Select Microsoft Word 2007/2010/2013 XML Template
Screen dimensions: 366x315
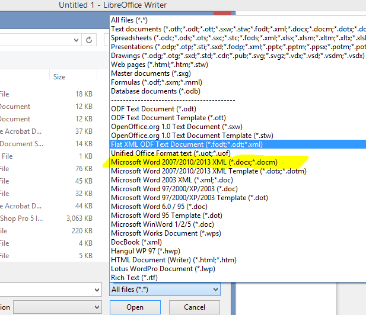pyautogui.click(x=238, y=171)
